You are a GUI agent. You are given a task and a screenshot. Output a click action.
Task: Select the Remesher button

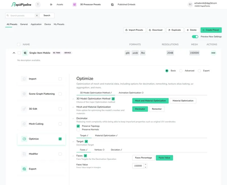pyautogui.click(x=157, y=109)
